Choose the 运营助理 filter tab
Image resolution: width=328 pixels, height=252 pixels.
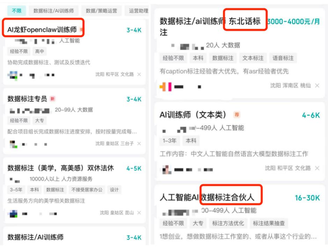pyautogui.click(x=137, y=11)
